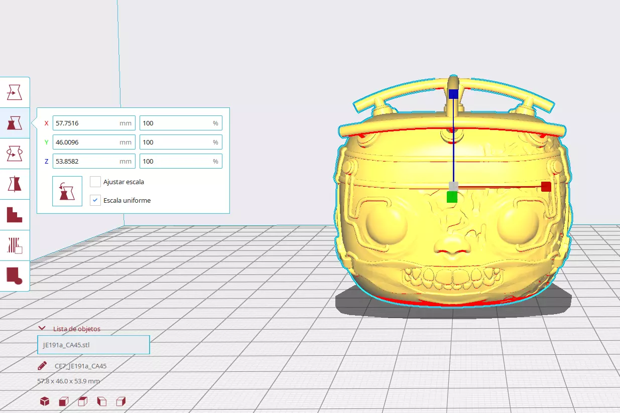Image resolution: width=620 pixels, height=413 pixels.
Task: Click the pencil edit job name icon
Action: 43,366
